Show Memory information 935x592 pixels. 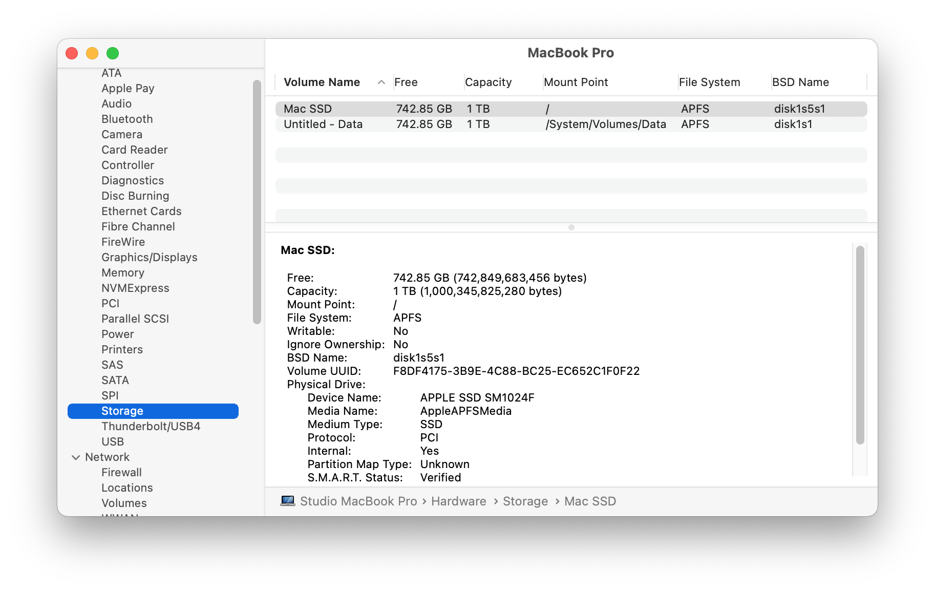coord(123,272)
